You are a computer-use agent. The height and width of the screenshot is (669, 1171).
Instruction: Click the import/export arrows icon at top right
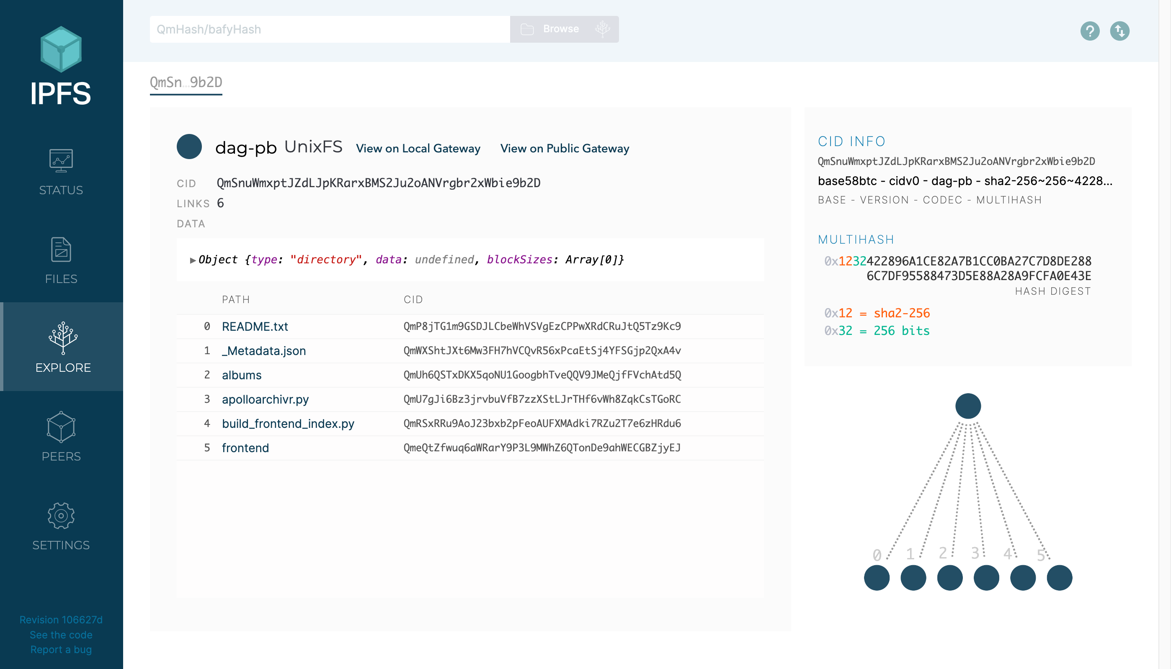1119,31
